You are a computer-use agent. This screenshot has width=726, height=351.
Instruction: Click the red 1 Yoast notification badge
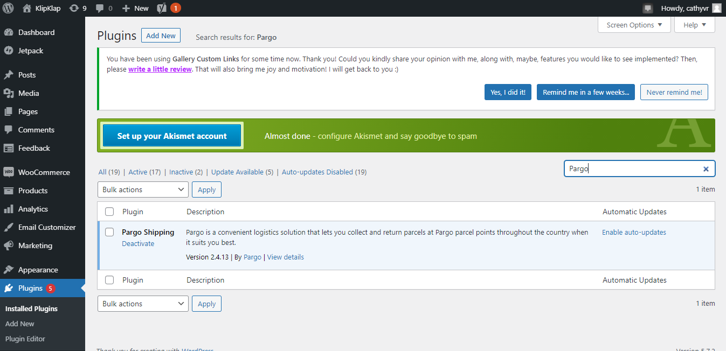tap(176, 8)
